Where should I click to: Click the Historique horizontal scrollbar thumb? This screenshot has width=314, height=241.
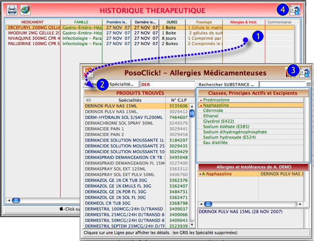[16, 200]
